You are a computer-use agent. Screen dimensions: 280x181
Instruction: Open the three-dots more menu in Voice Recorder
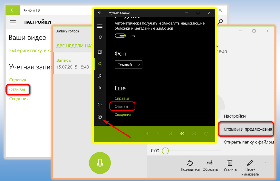(x=267, y=163)
